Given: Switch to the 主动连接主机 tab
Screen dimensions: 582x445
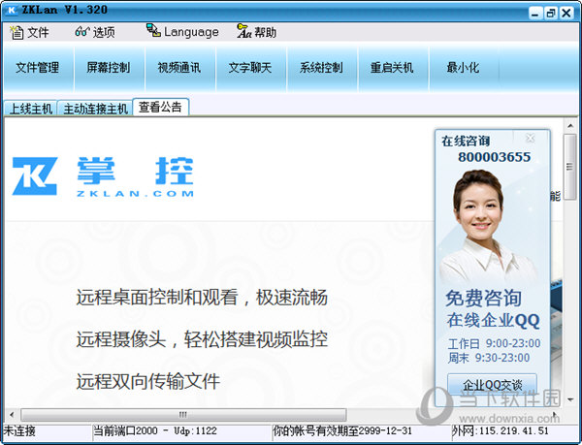Looking at the screenshot, I should [x=95, y=109].
